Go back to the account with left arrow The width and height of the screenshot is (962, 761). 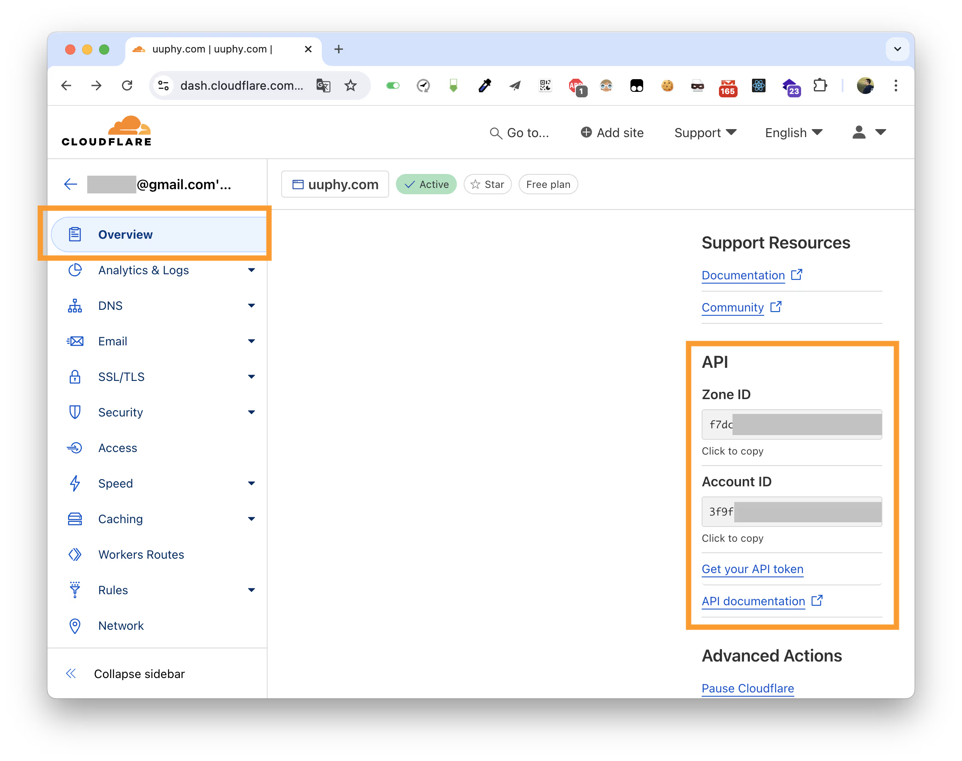[x=70, y=185]
